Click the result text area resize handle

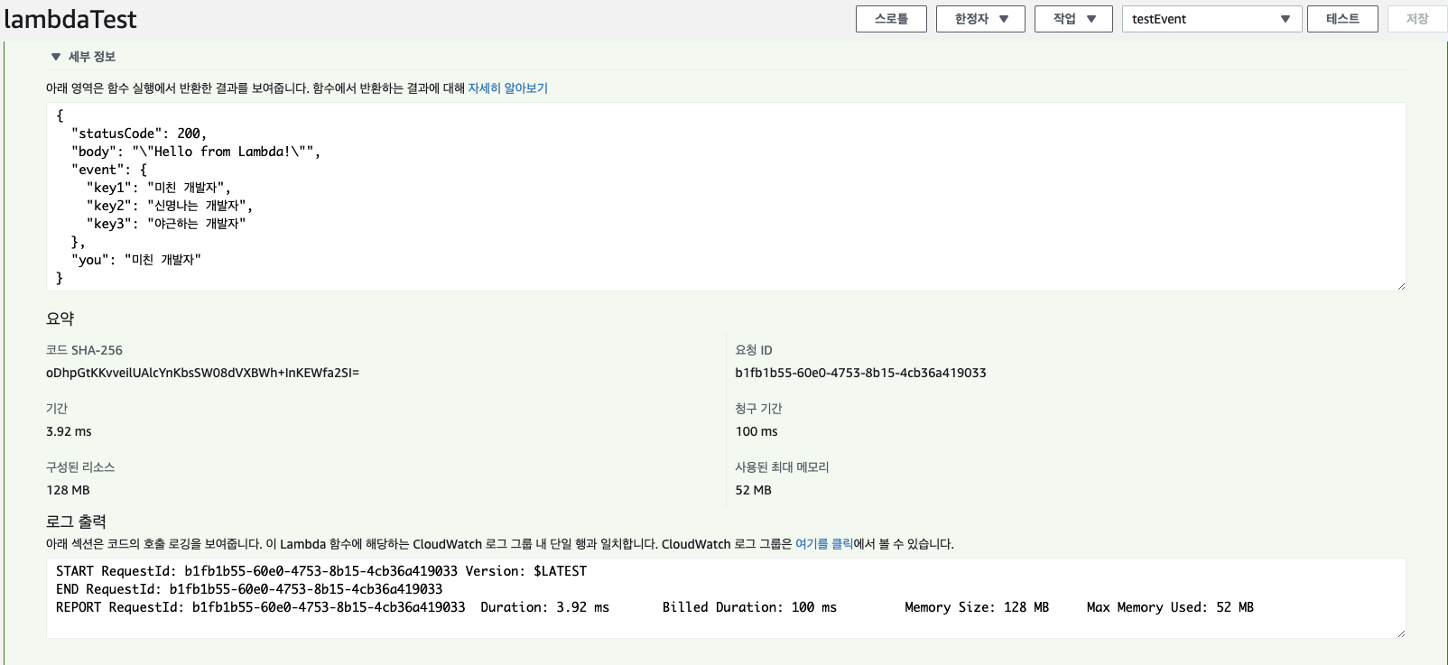coord(1401,286)
